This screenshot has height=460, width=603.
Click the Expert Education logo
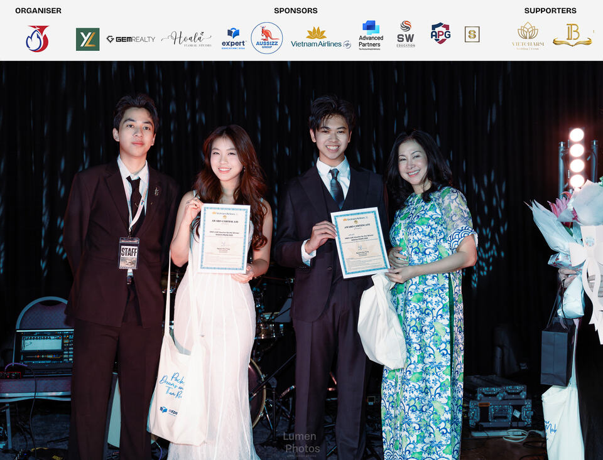[234, 38]
